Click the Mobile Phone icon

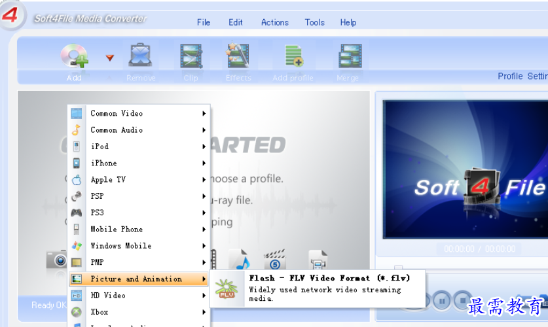point(76,230)
